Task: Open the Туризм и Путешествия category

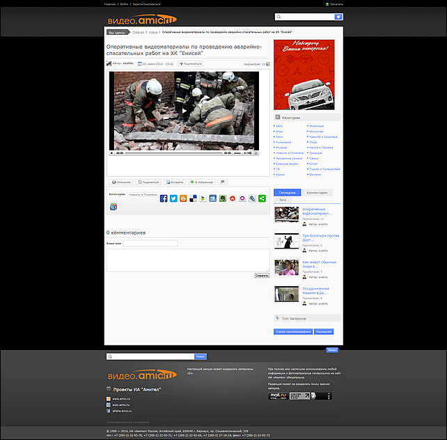Action: [324, 168]
